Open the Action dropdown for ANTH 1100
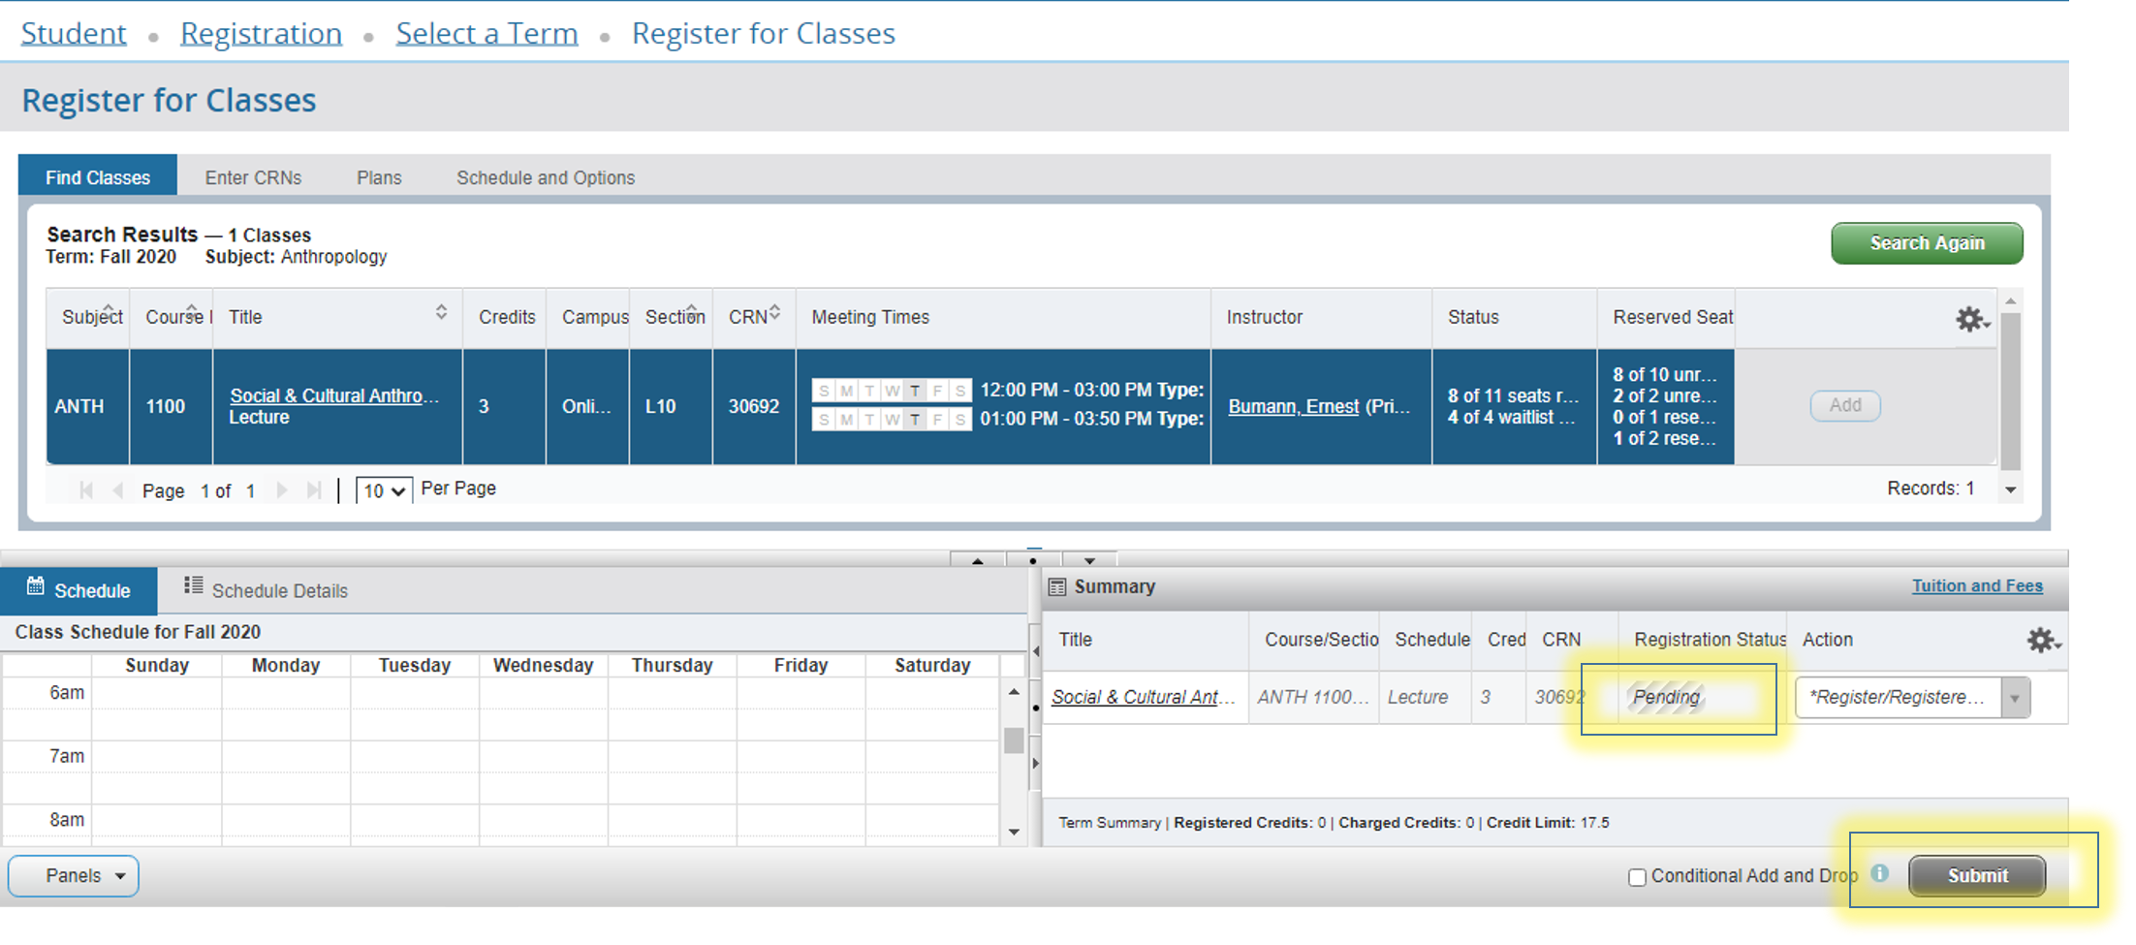The image size is (2136, 945). (x=2014, y=697)
